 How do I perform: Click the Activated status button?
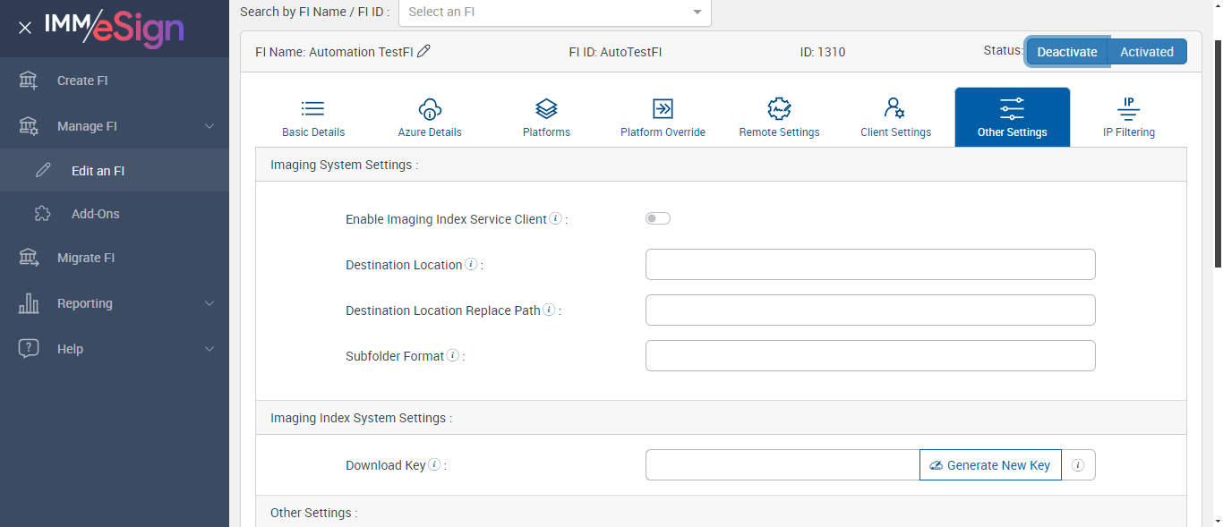[1146, 52]
